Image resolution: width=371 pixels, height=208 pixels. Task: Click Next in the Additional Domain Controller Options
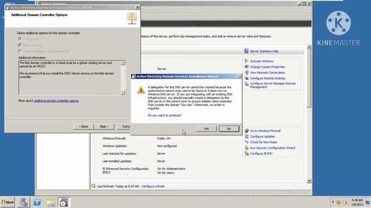pyautogui.click(x=104, y=127)
